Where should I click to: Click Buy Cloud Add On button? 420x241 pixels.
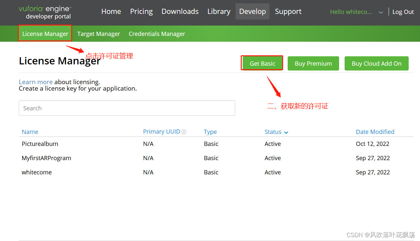tap(376, 63)
